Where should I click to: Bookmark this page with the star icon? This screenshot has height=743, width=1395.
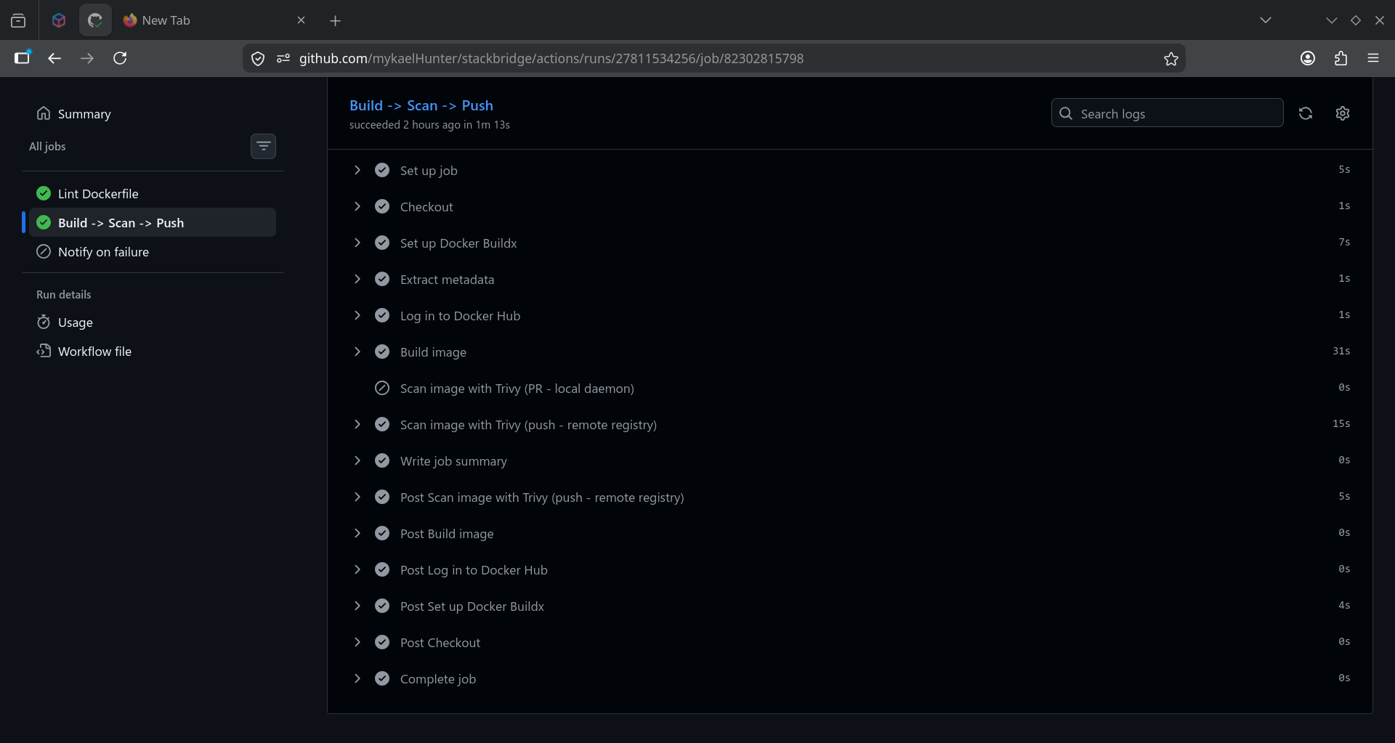coord(1170,59)
